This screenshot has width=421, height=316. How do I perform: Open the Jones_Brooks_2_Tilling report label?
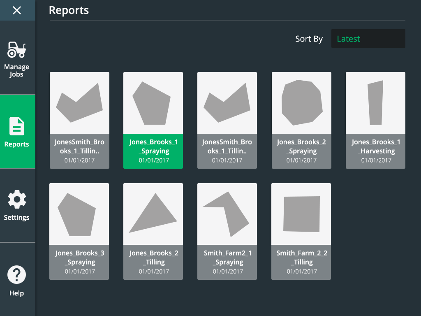click(x=153, y=258)
